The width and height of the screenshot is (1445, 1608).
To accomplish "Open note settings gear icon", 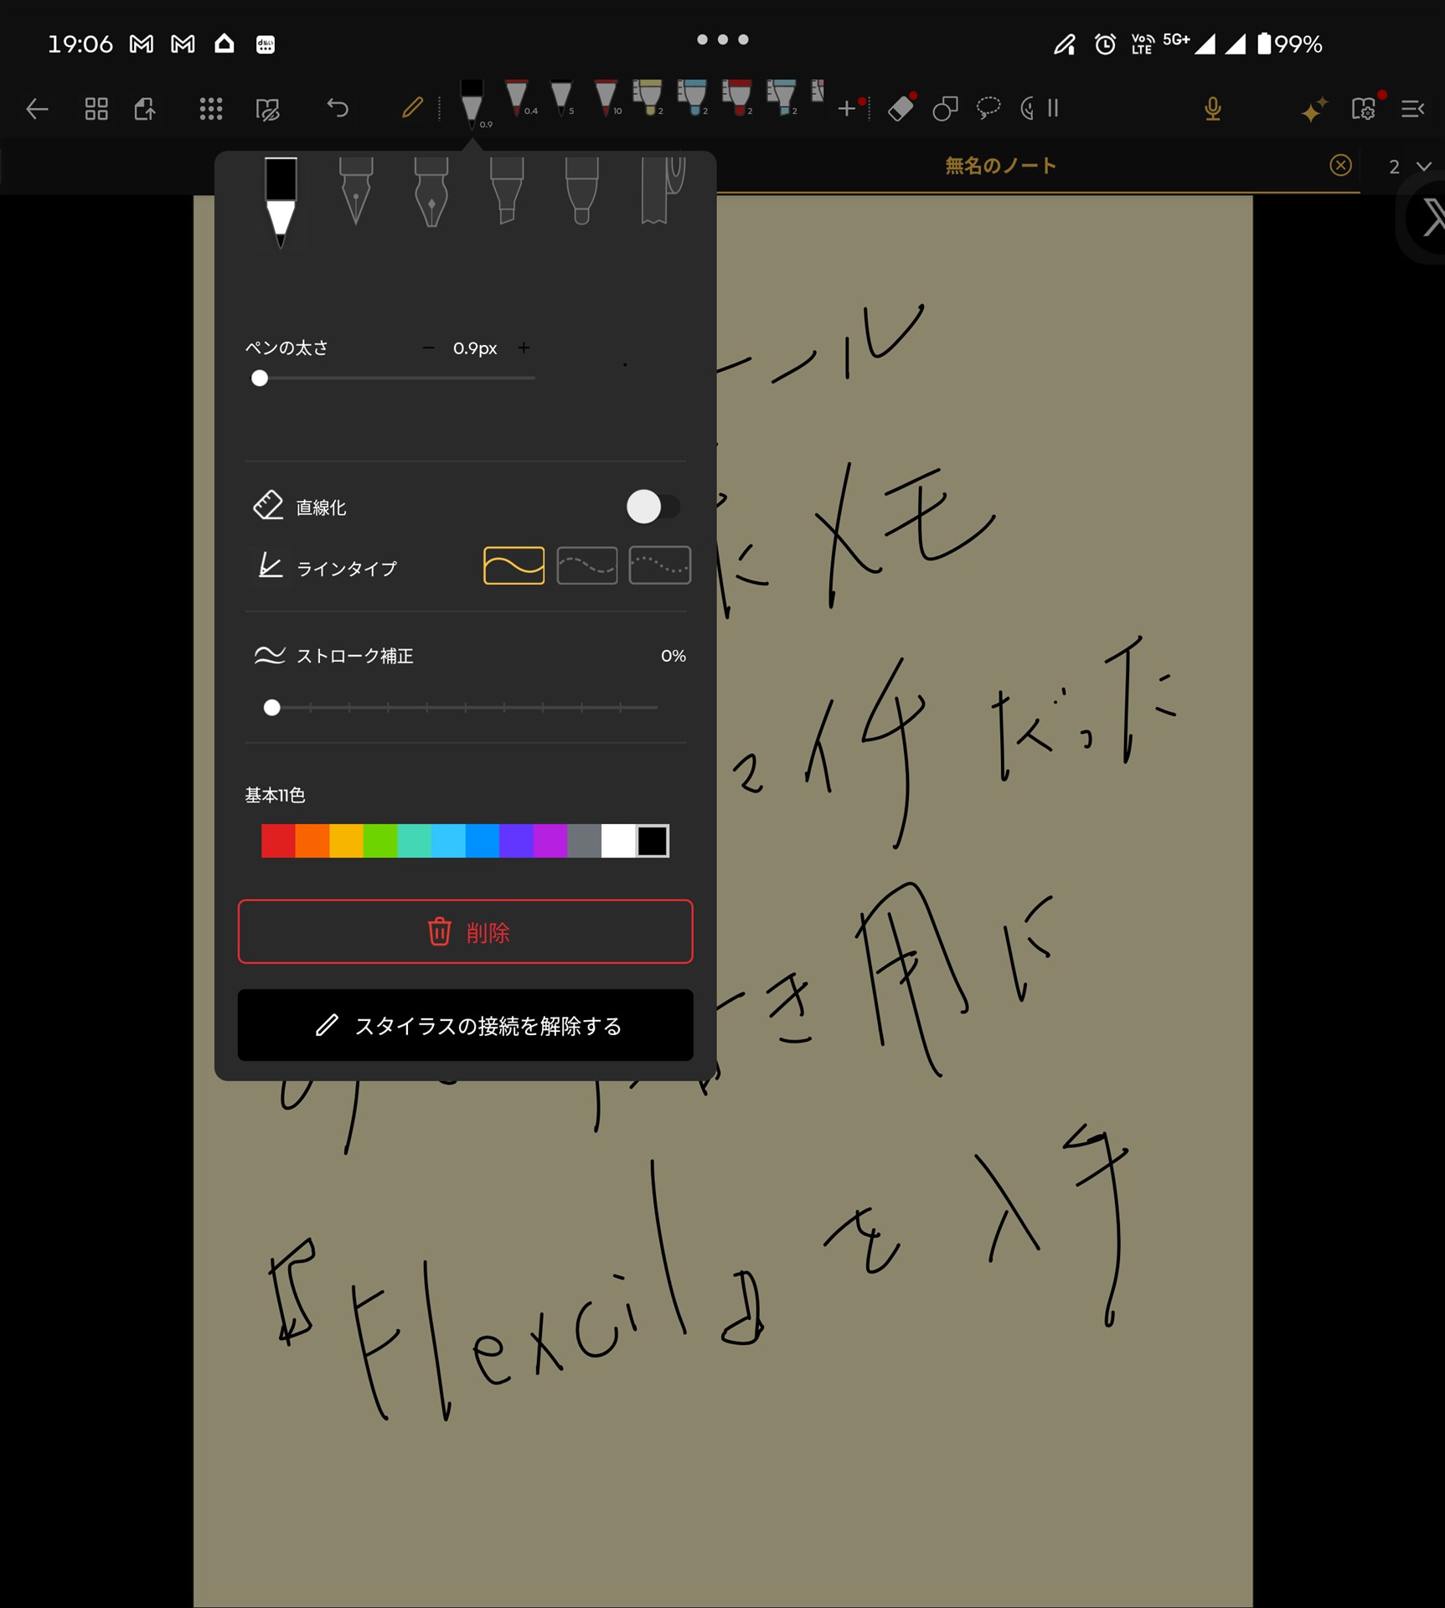I will click(1363, 109).
